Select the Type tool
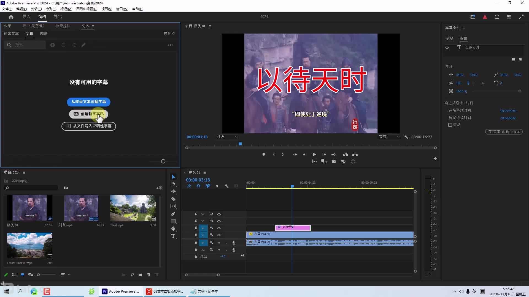529x297 pixels. tap(173, 236)
